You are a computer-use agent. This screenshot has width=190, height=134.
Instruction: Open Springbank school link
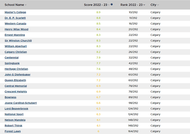coord(12,63)
